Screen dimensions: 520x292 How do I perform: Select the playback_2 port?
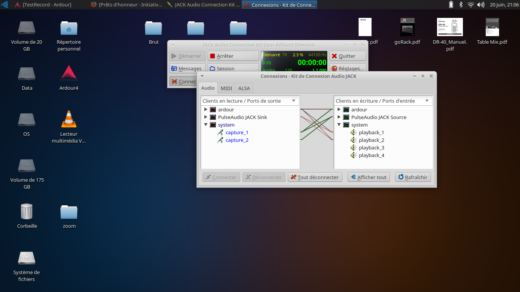click(x=371, y=140)
